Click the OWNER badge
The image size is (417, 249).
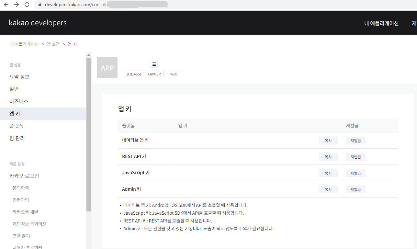[154, 74]
